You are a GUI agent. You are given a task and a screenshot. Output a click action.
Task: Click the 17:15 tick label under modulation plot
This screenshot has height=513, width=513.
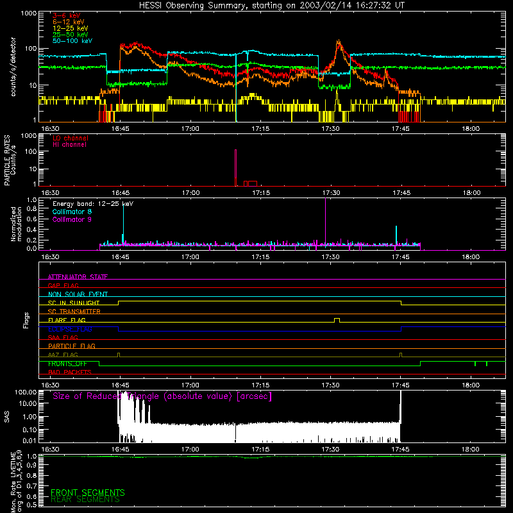point(260,257)
